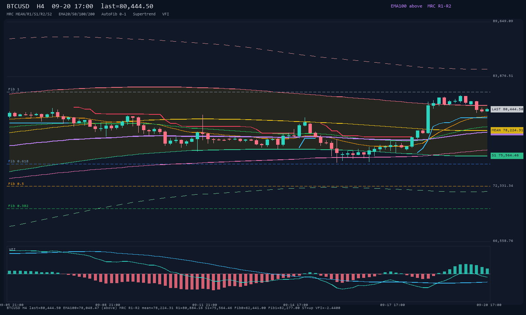Click the 09-17 17:00 time axis label
The height and width of the screenshot is (315, 526).
(x=393, y=305)
